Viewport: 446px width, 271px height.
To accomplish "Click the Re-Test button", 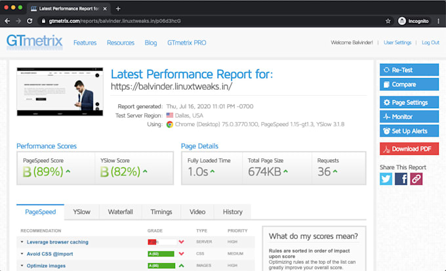I will tap(409, 70).
